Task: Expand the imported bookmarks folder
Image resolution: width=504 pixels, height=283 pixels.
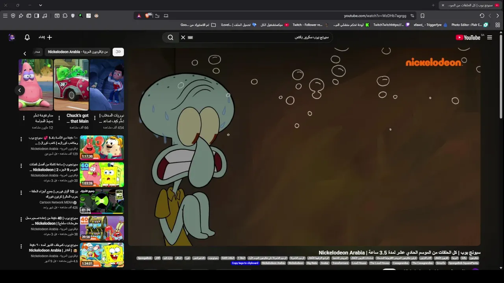Action: point(198,25)
